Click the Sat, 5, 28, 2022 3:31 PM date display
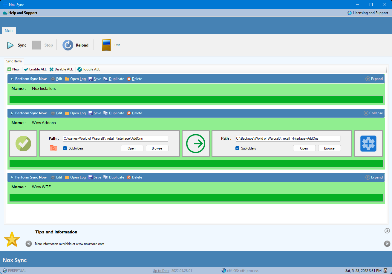 point(363,271)
